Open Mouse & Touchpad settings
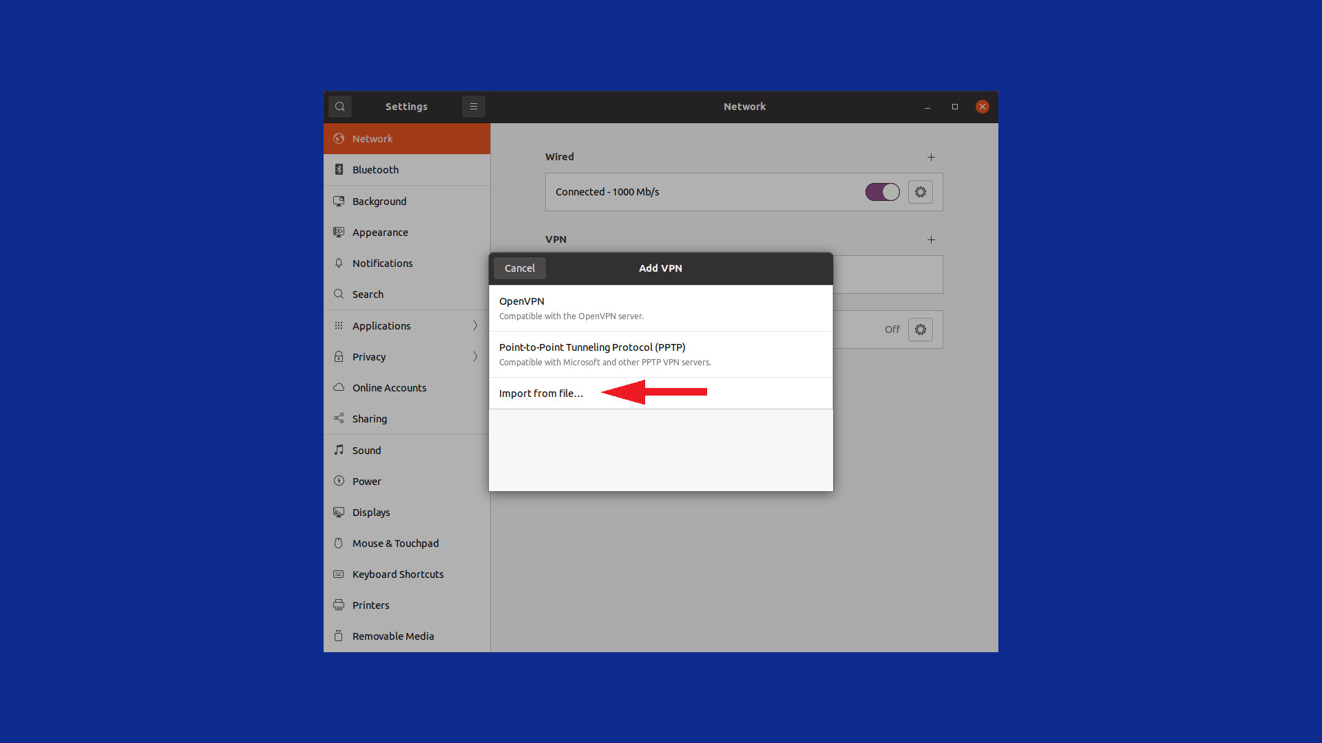 pyautogui.click(x=407, y=543)
